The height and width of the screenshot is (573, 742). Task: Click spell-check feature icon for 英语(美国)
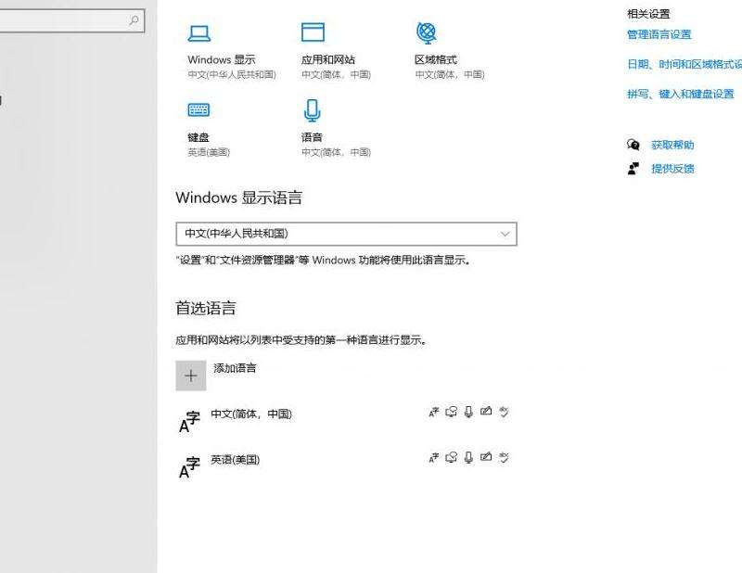click(504, 457)
